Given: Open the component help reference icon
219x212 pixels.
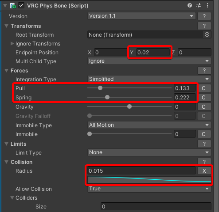Looking at the screenshot, I should pyautogui.click(x=190, y=5).
